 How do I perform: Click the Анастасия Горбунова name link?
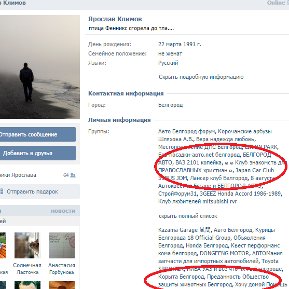62,269
